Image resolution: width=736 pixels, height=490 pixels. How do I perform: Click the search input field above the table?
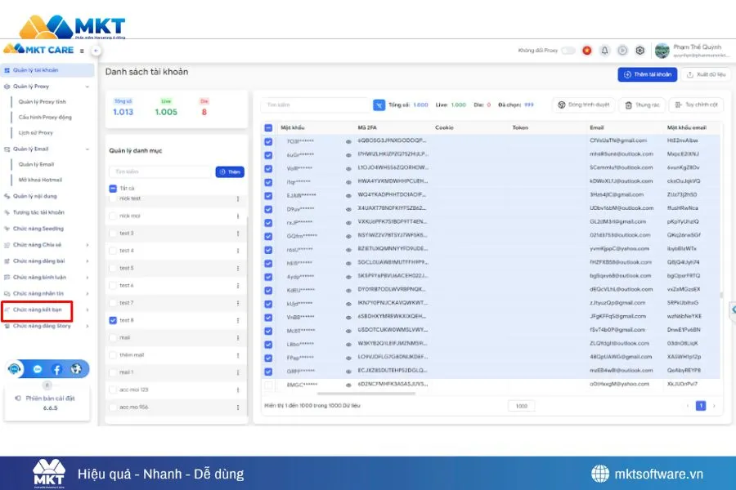coord(315,105)
